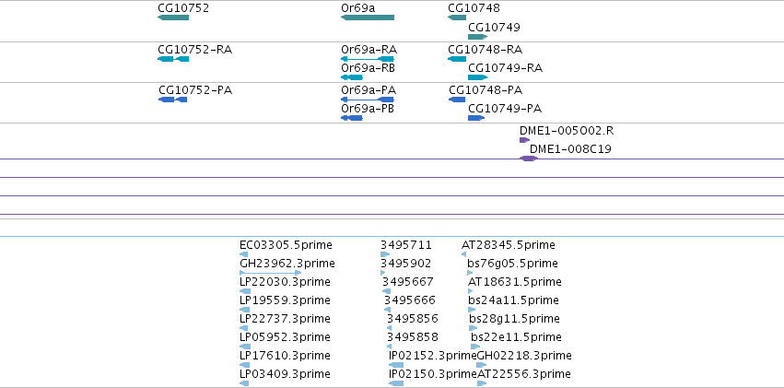This screenshot has height=388, width=784.
Task: Select the GH23962.3prime EST feature
Action: (x=270, y=273)
